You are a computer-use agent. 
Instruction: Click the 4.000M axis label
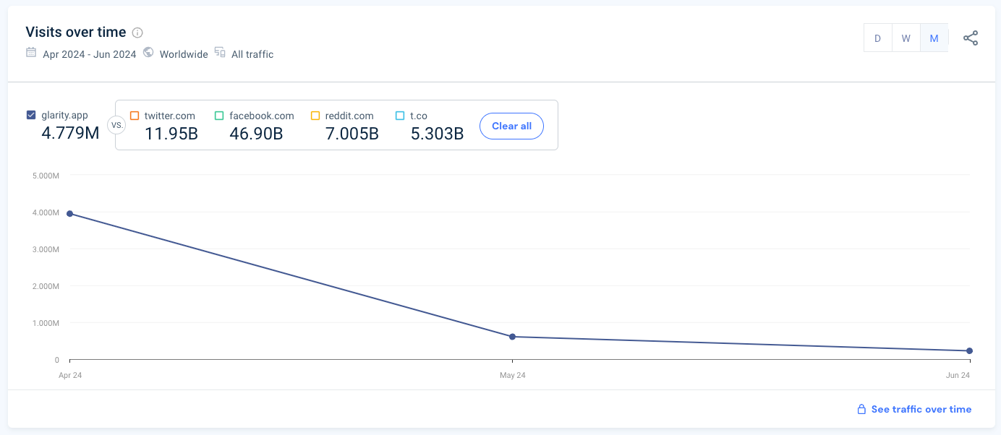(x=46, y=212)
